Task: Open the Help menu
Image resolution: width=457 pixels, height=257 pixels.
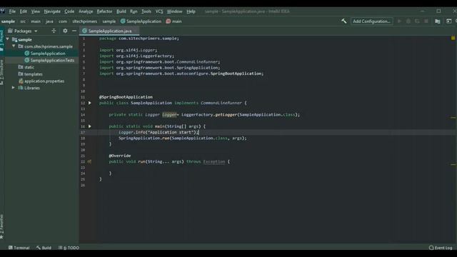Action: pos(191,11)
